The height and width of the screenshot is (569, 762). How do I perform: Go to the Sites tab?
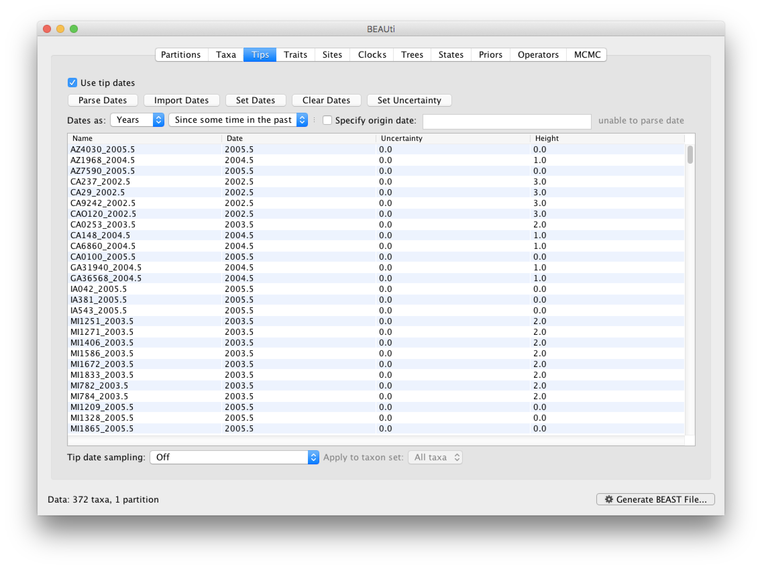(332, 55)
